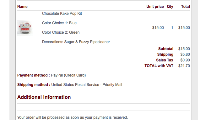Select the Name column header
This screenshot has height=120, width=211.
22,7
